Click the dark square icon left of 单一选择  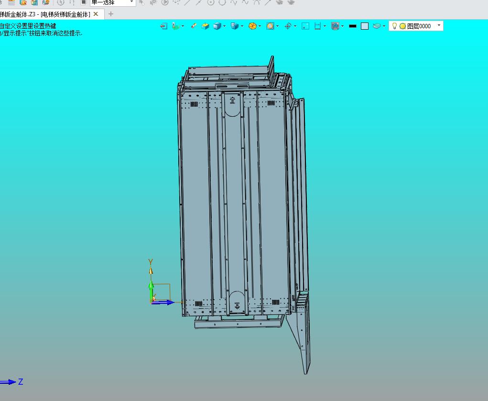click(x=84, y=2)
